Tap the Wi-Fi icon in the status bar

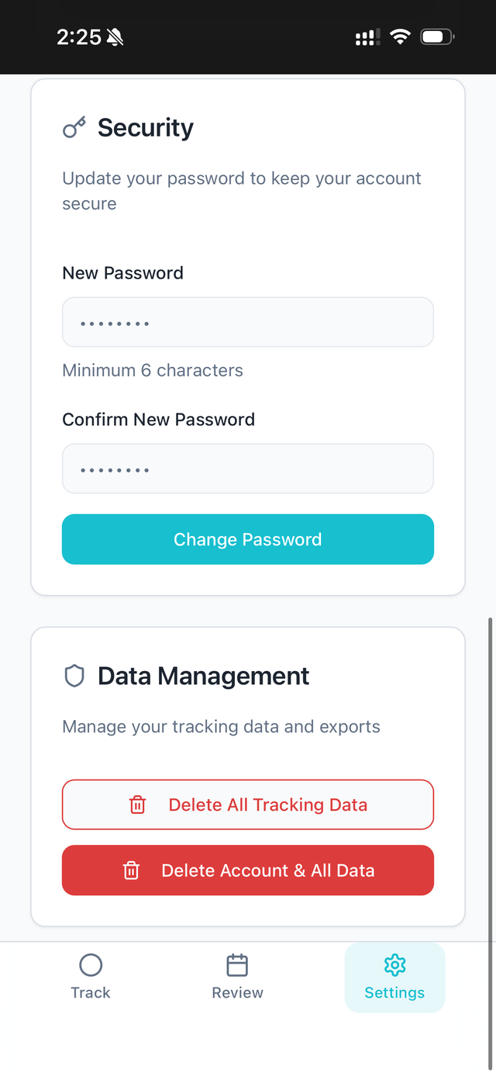[x=400, y=36]
